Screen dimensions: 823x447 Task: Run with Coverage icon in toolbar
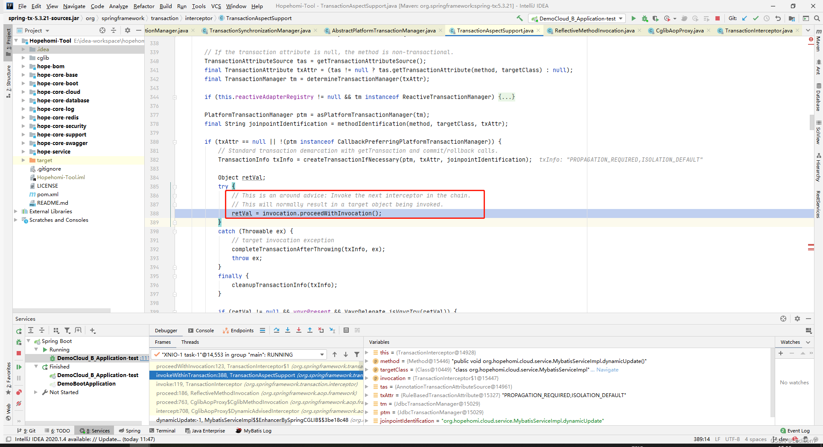point(656,18)
